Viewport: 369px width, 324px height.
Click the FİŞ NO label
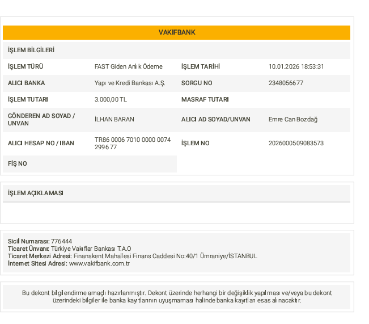click(18, 163)
